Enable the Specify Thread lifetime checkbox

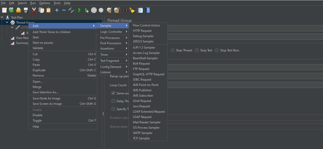coord(113,109)
